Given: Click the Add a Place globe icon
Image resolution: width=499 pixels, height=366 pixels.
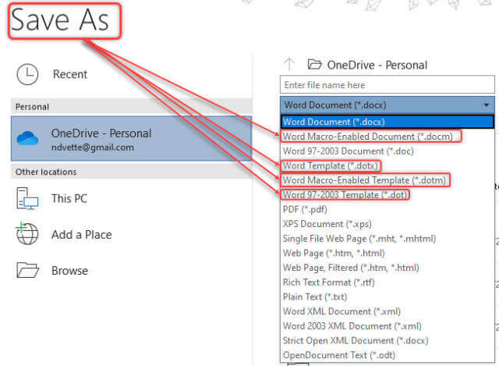Looking at the screenshot, I should pyautogui.click(x=27, y=233).
